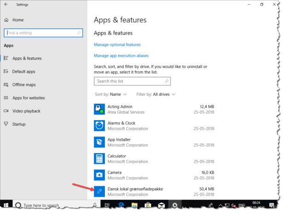Click the App Installer app icon
This screenshot has height=212, width=283.
[99, 142]
